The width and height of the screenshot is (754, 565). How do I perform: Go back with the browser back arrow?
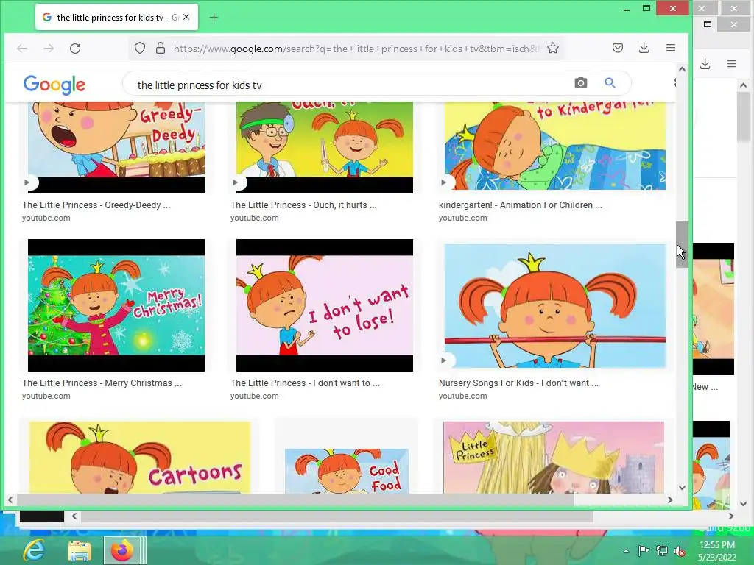22,49
